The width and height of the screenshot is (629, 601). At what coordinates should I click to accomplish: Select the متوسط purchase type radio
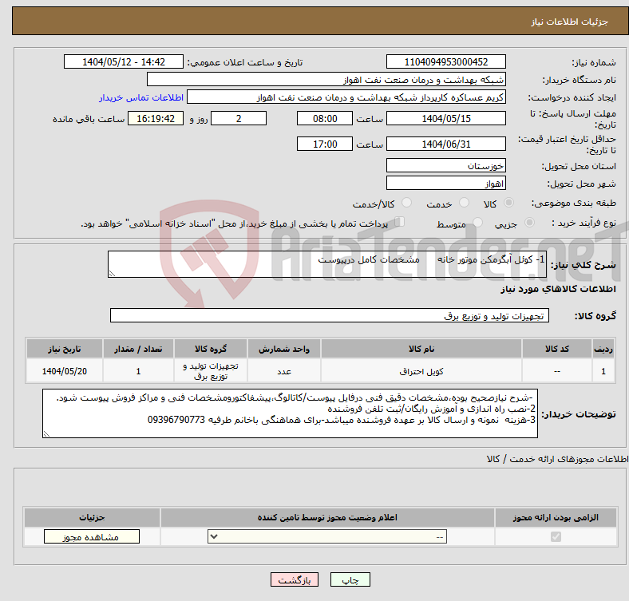click(477, 222)
